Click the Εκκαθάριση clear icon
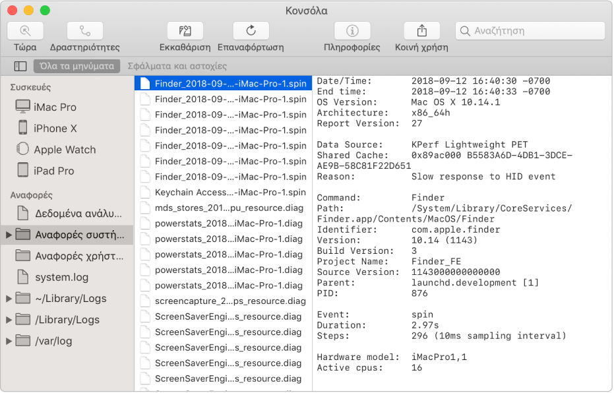This screenshot has height=393, width=614. 185,30
